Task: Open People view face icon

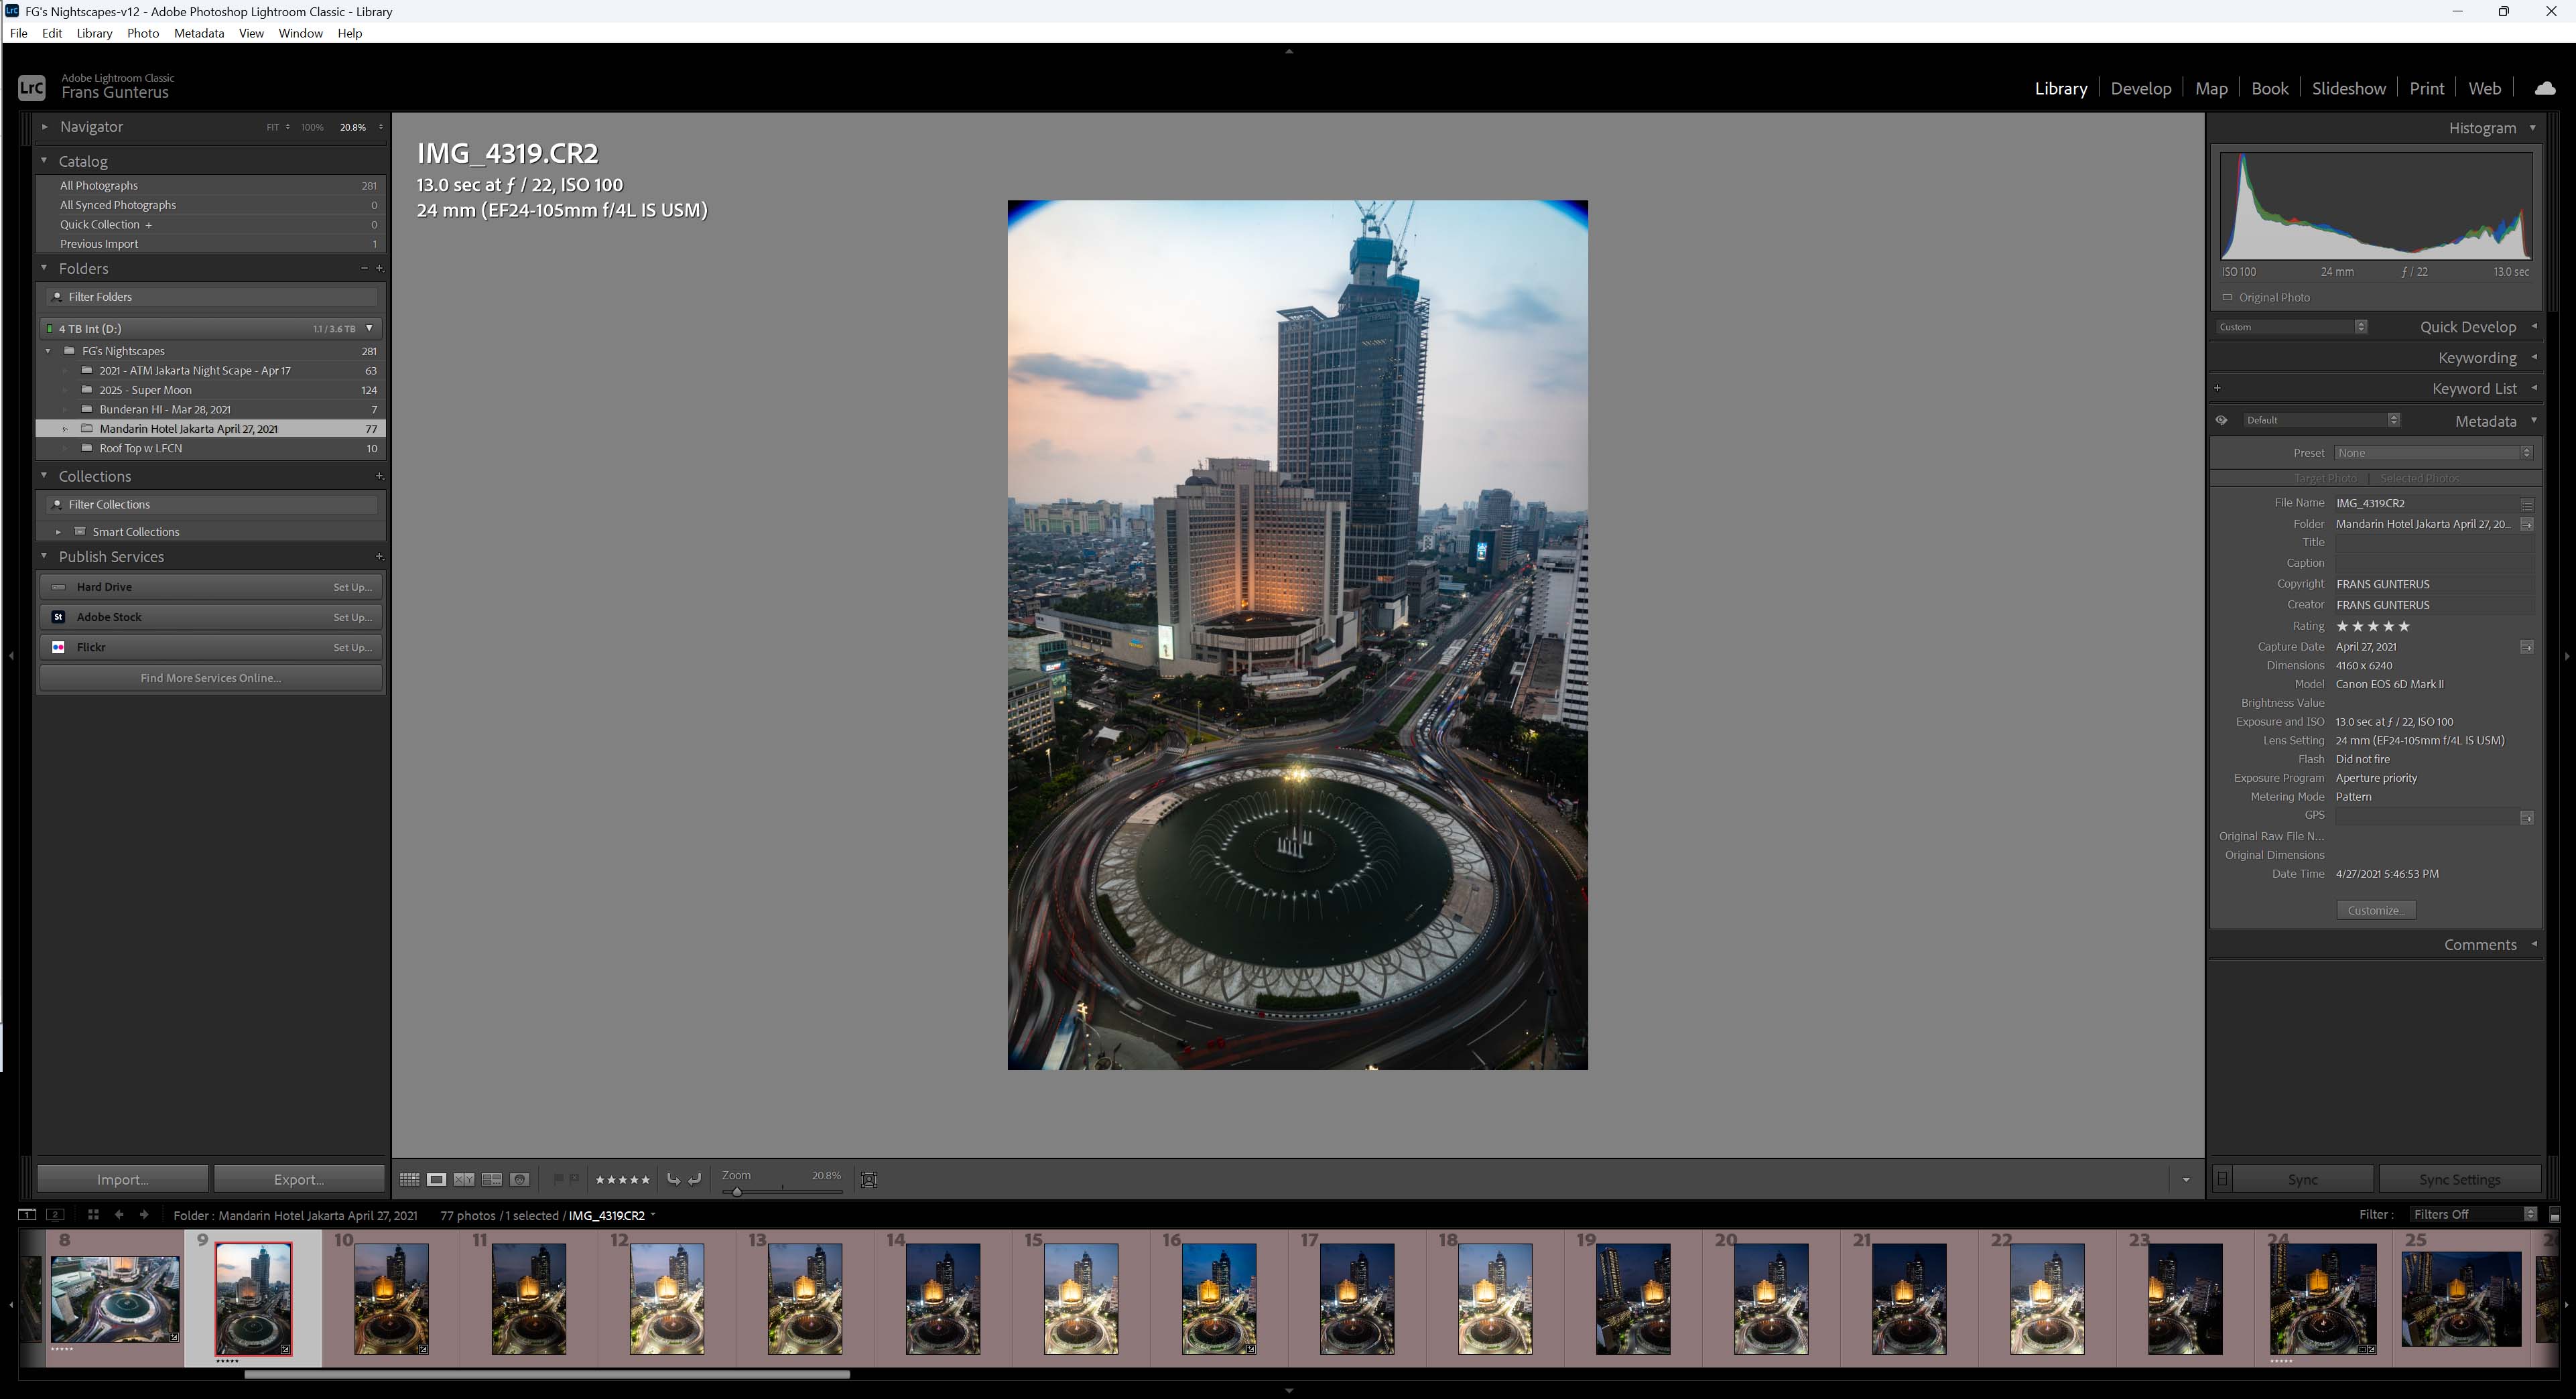Action: tap(520, 1180)
